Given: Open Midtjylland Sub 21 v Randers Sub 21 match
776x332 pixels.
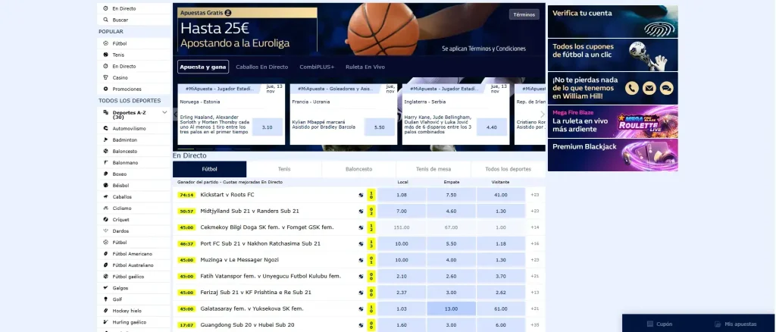Looking at the screenshot, I should click(249, 211).
